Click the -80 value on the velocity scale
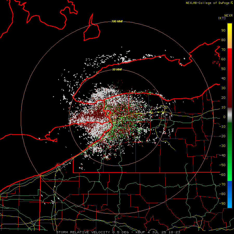The width and height of the screenshot is (234, 234). [222, 194]
